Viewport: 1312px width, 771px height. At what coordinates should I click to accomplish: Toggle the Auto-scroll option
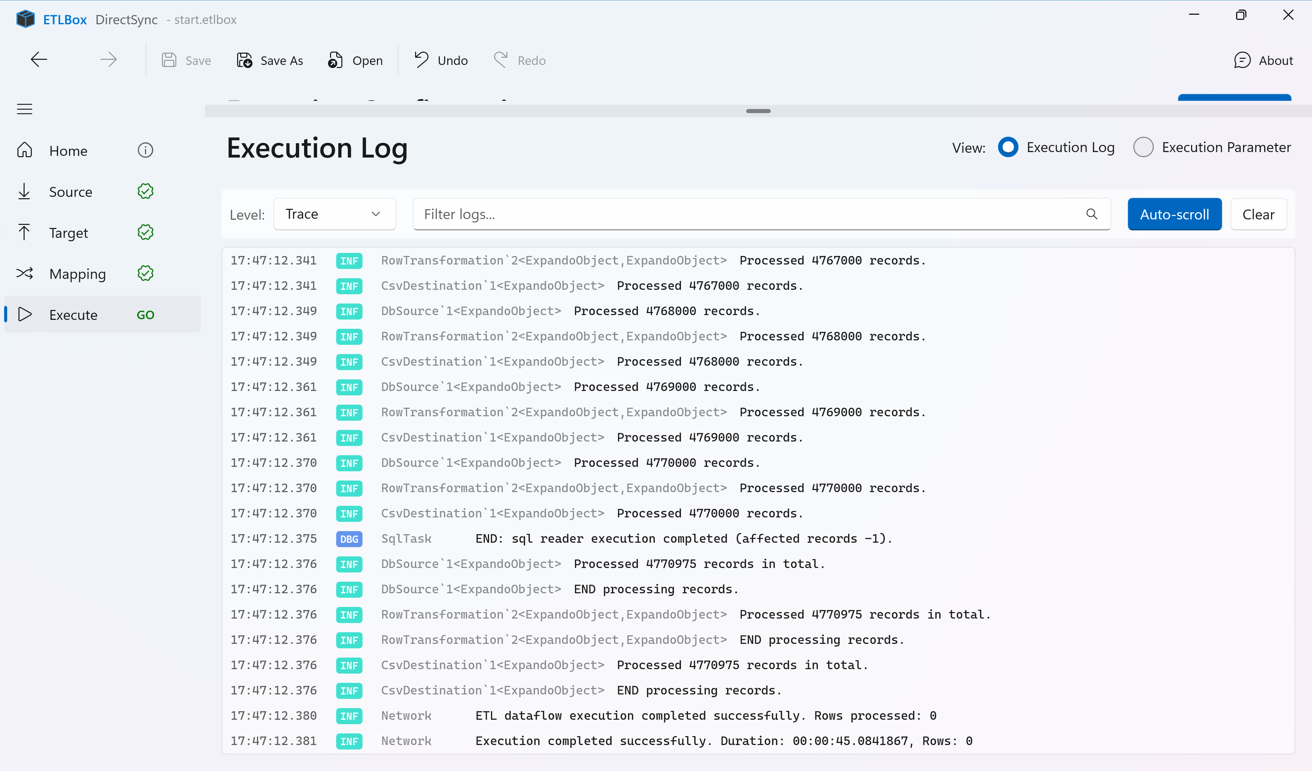click(1175, 214)
